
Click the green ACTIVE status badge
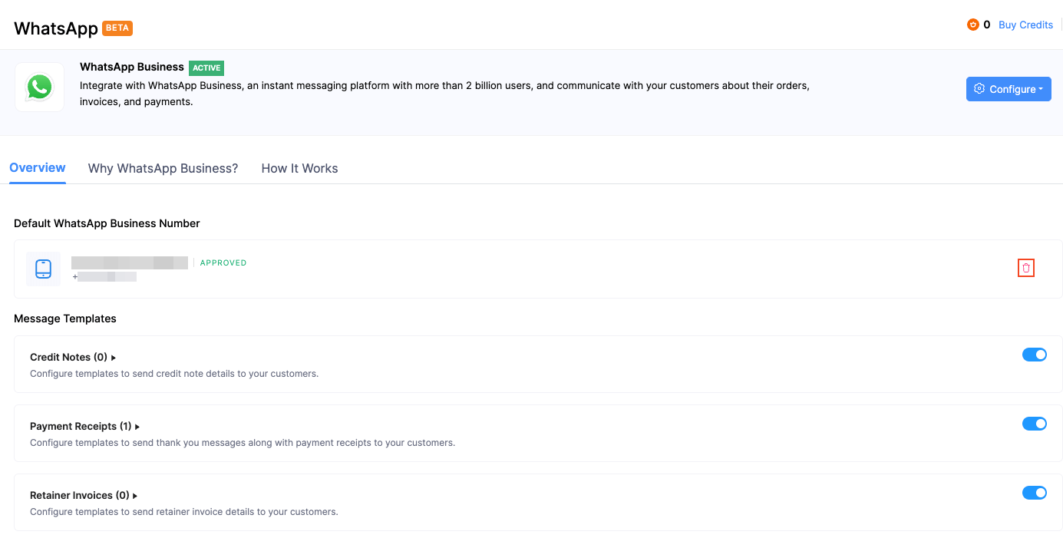pos(206,68)
